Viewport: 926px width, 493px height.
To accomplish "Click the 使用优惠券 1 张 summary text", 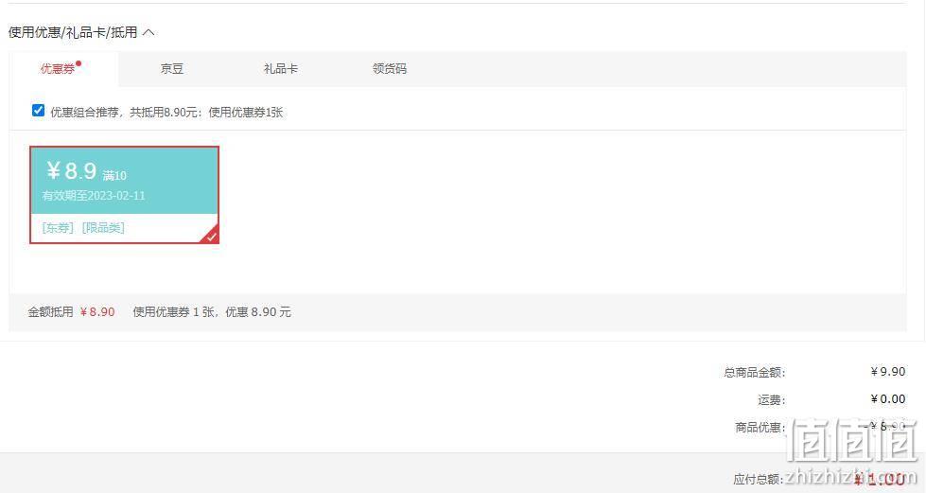I will (174, 312).
